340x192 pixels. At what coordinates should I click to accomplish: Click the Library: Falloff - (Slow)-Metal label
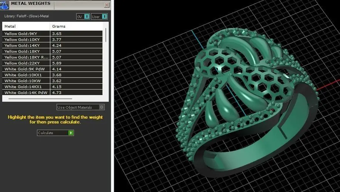[27, 16]
